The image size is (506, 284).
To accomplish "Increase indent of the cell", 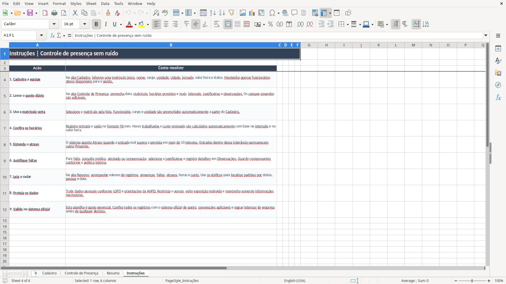I will pyautogui.click(x=321, y=24).
